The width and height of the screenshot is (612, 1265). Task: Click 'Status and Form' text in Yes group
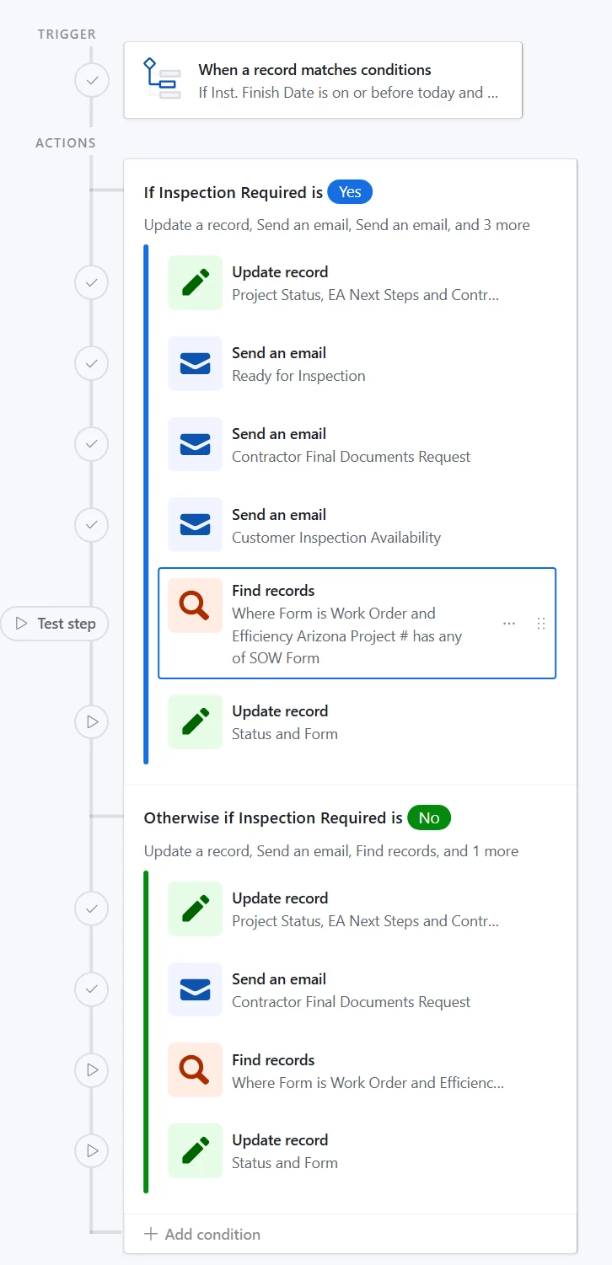point(285,734)
